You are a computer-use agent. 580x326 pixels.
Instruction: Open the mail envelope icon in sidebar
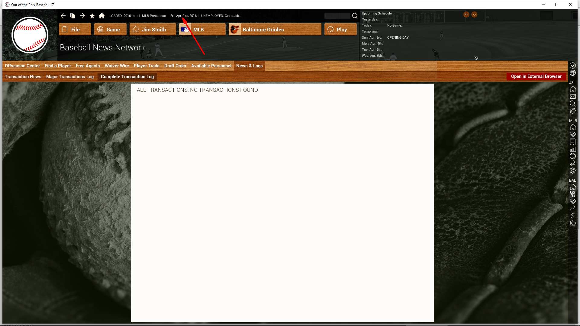572,97
